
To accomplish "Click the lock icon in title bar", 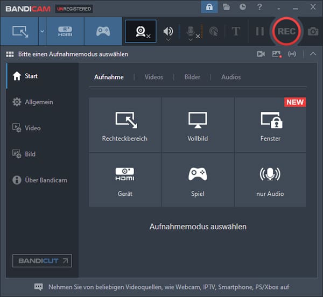I will point(209,7).
